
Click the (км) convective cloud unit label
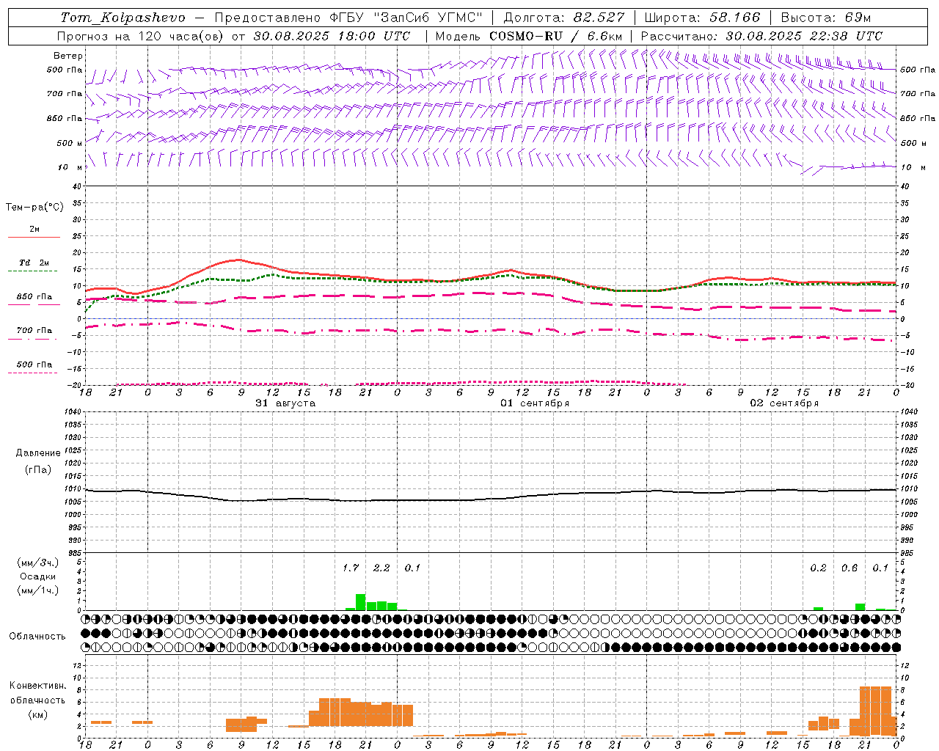pyautogui.click(x=38, y=714)
